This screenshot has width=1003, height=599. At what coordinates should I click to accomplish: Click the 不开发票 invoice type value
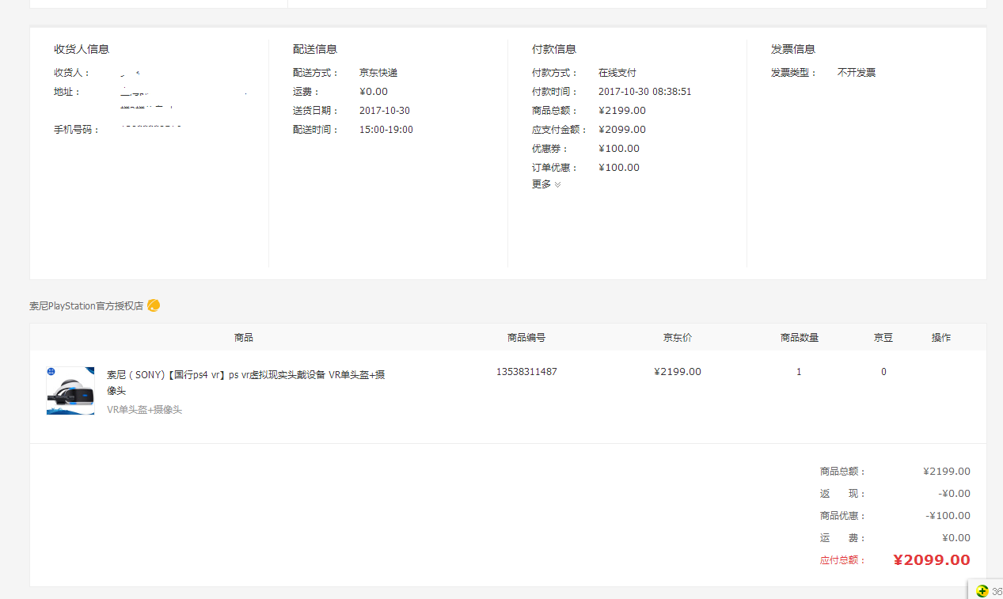(857, 73)
